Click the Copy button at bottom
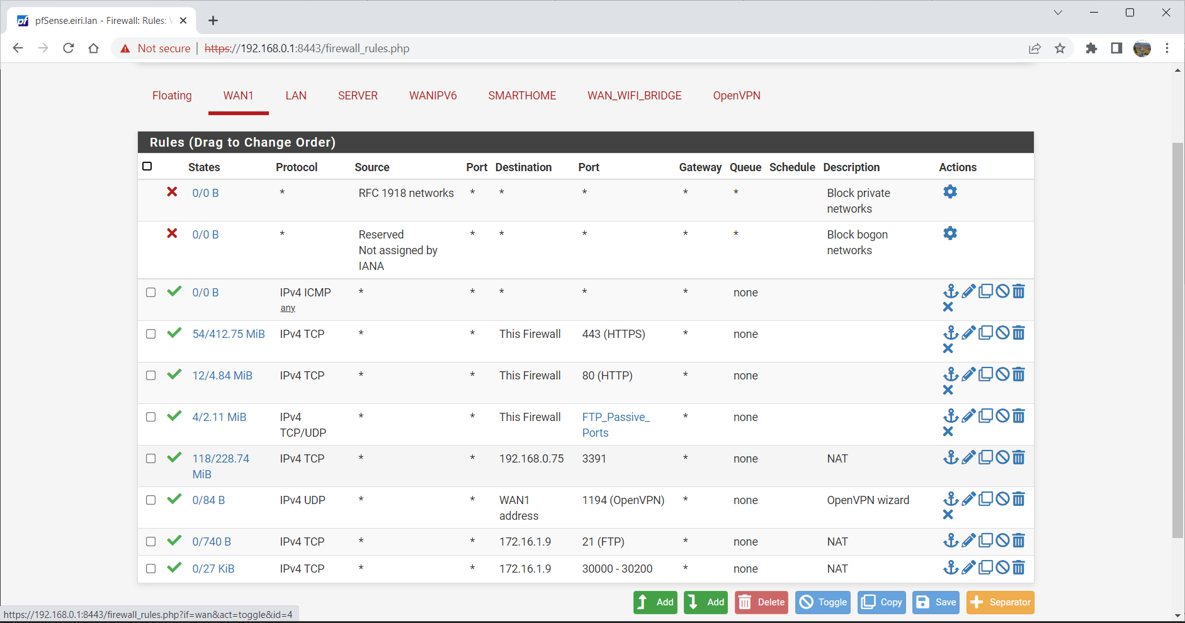Screen dimensions: 1185x623 [882, 602]
